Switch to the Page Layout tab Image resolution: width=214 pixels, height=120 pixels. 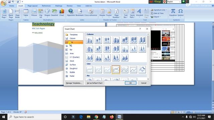point(32,6)
